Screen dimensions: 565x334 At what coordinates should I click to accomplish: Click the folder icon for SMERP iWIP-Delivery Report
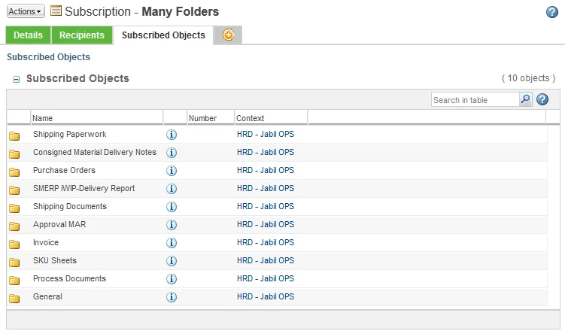coord(14,190)
